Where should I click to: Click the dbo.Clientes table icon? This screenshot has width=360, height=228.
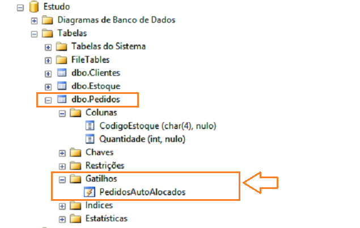pos(62,73)
